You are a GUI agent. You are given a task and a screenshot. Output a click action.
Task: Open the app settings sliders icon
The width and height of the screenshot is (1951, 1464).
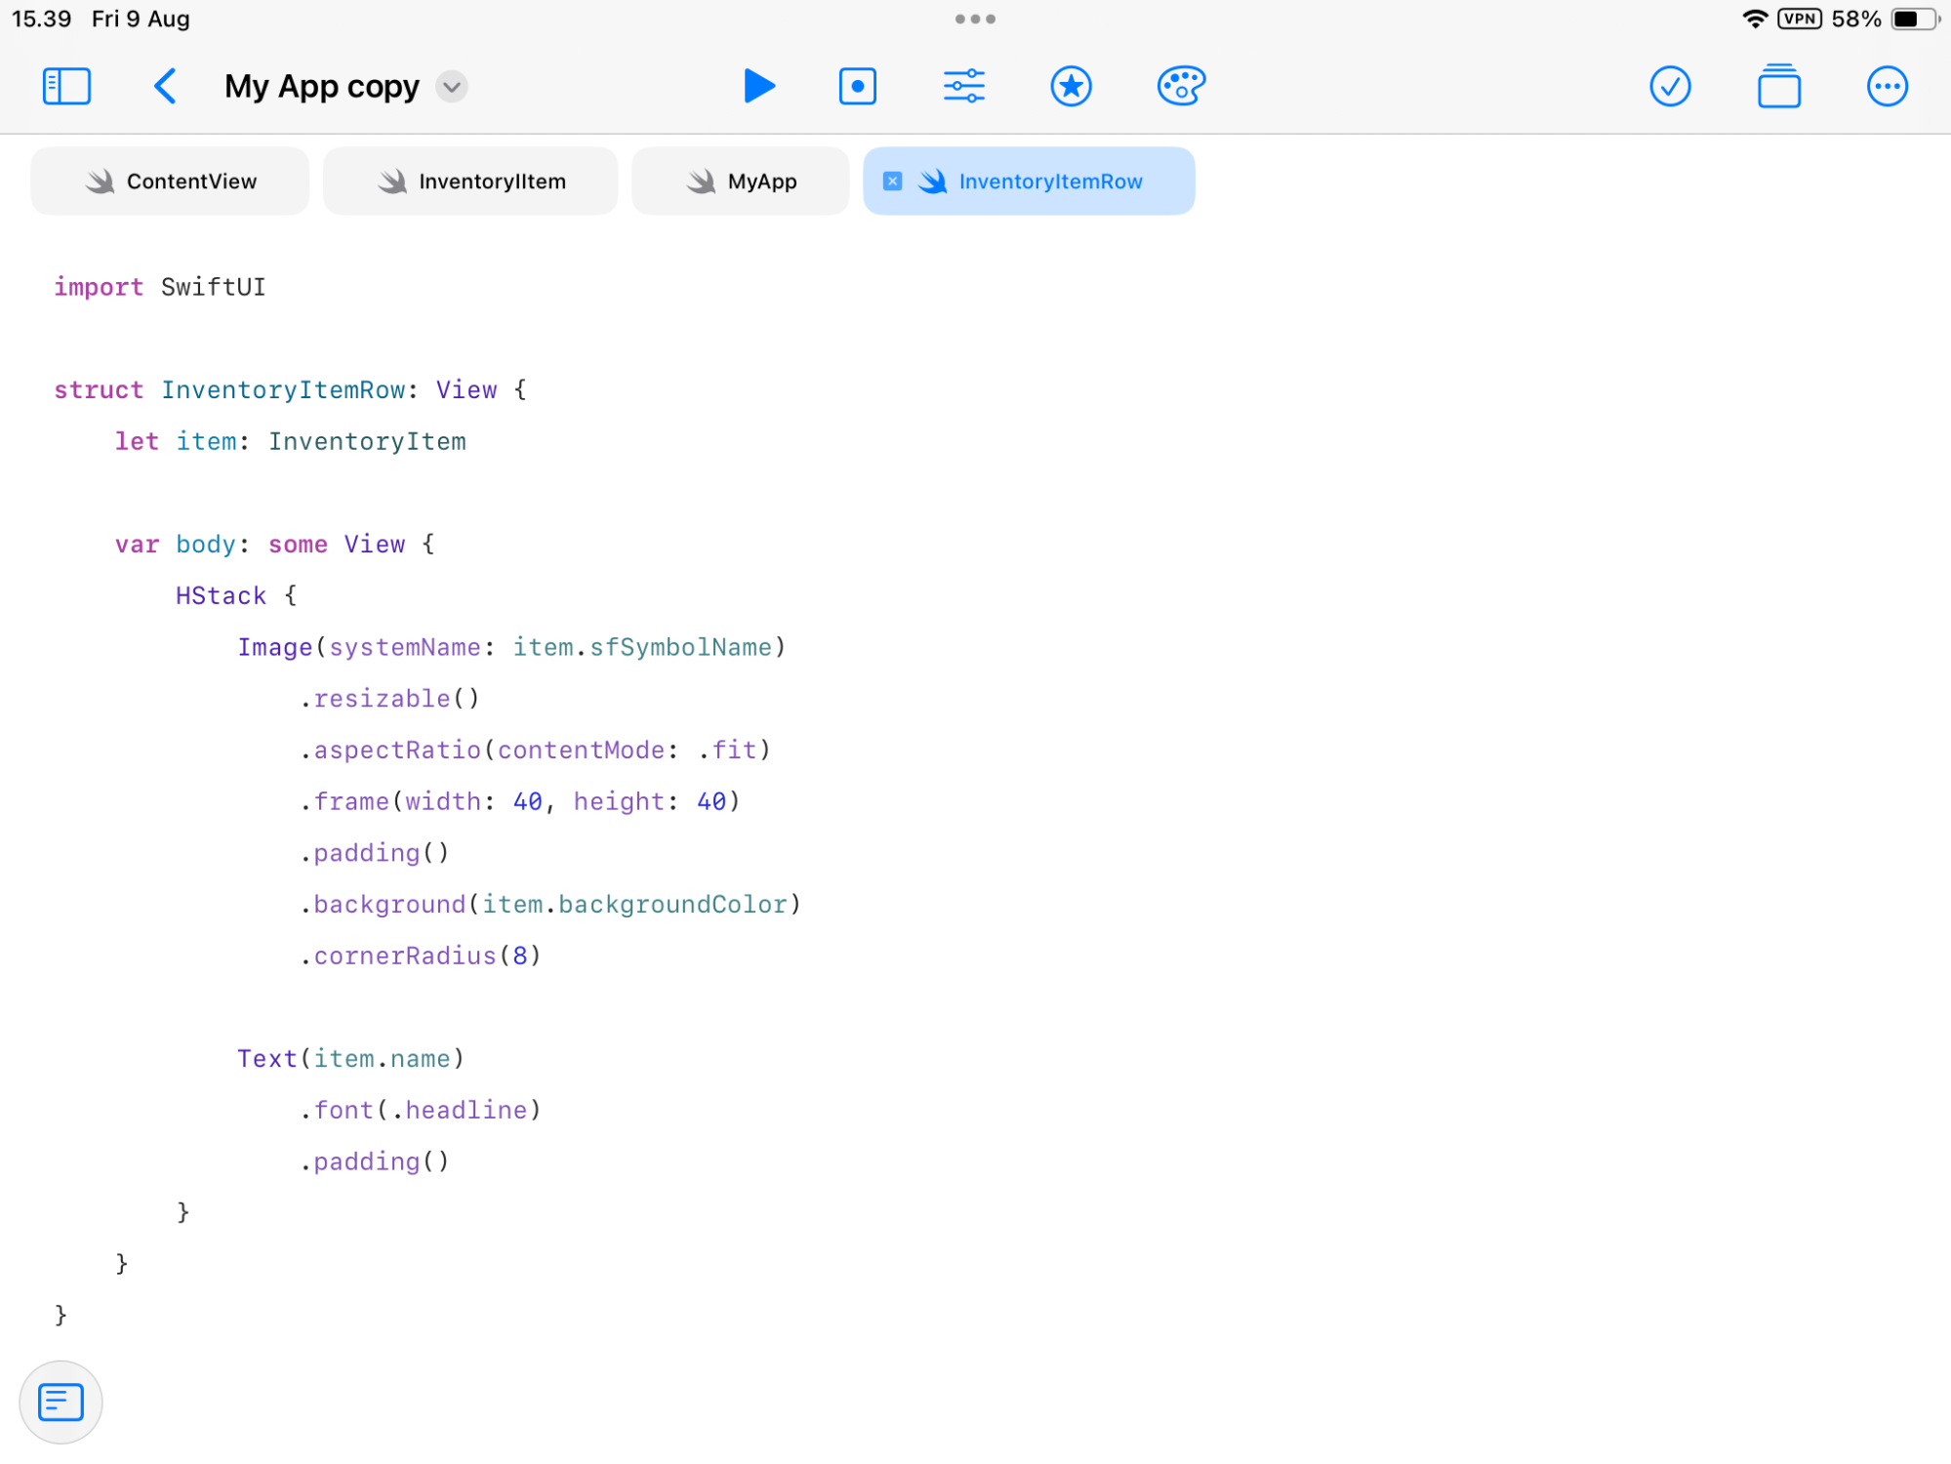tap(964, 86)
